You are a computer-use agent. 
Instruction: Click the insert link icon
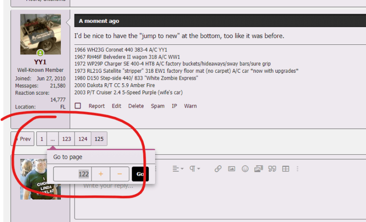[218, 169]
